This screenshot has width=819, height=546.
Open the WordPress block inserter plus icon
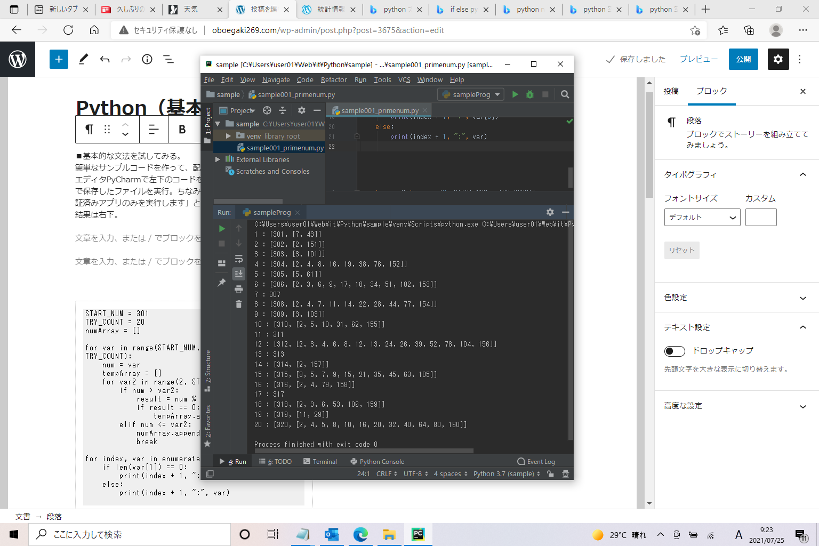[x=59, y=59]
